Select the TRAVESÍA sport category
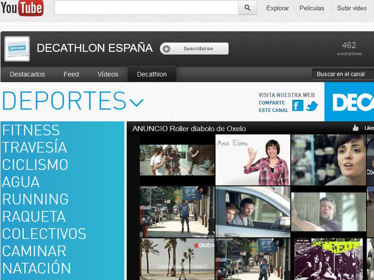 tap(35, 147)
